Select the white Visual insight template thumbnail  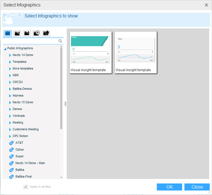click(136, 50)
